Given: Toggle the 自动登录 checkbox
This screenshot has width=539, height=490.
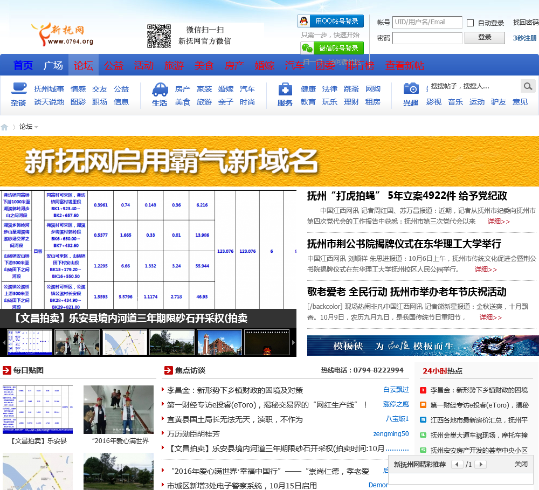Looking at the screenshot, I should [470, 23].
